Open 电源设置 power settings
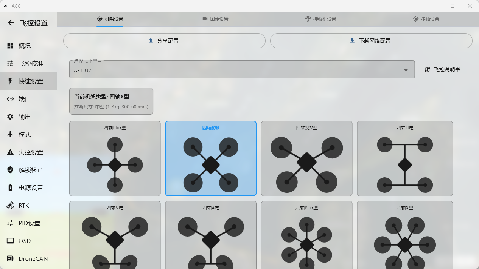This screenshot has width=479, height=269. 30,188
